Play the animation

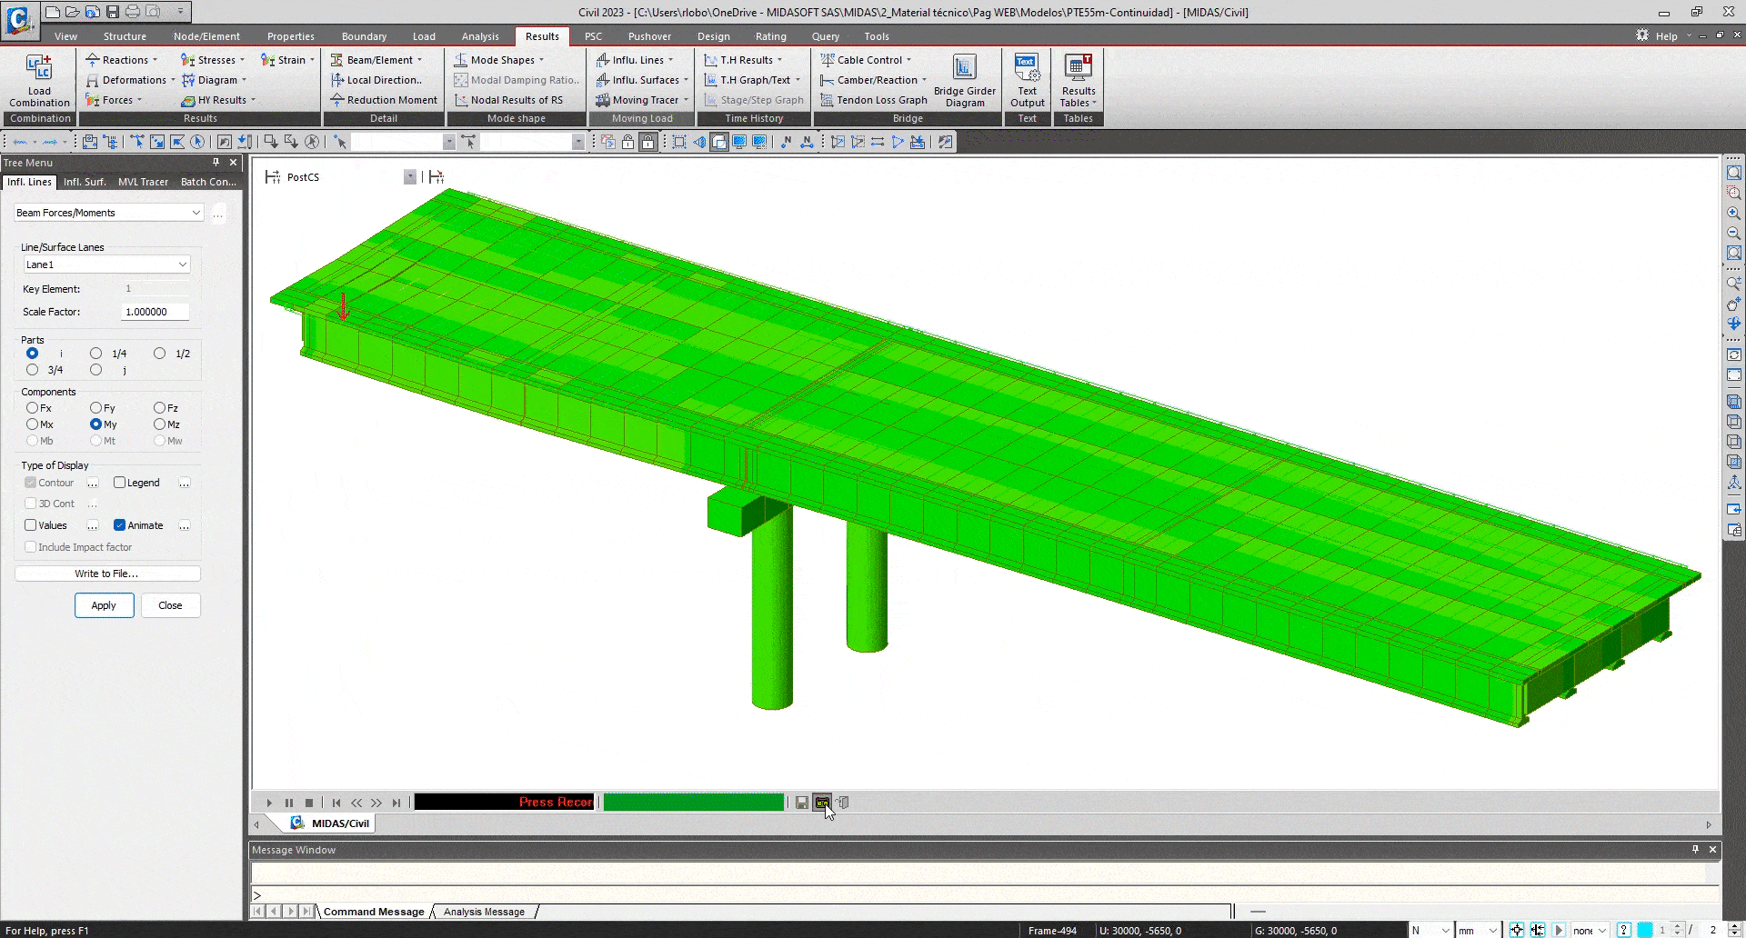click(269, 803)
